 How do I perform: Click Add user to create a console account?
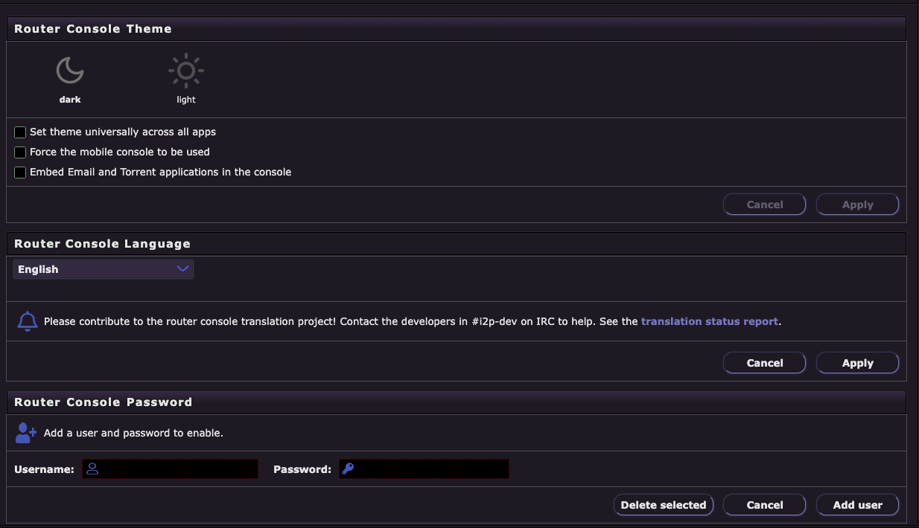coord(857,504)
